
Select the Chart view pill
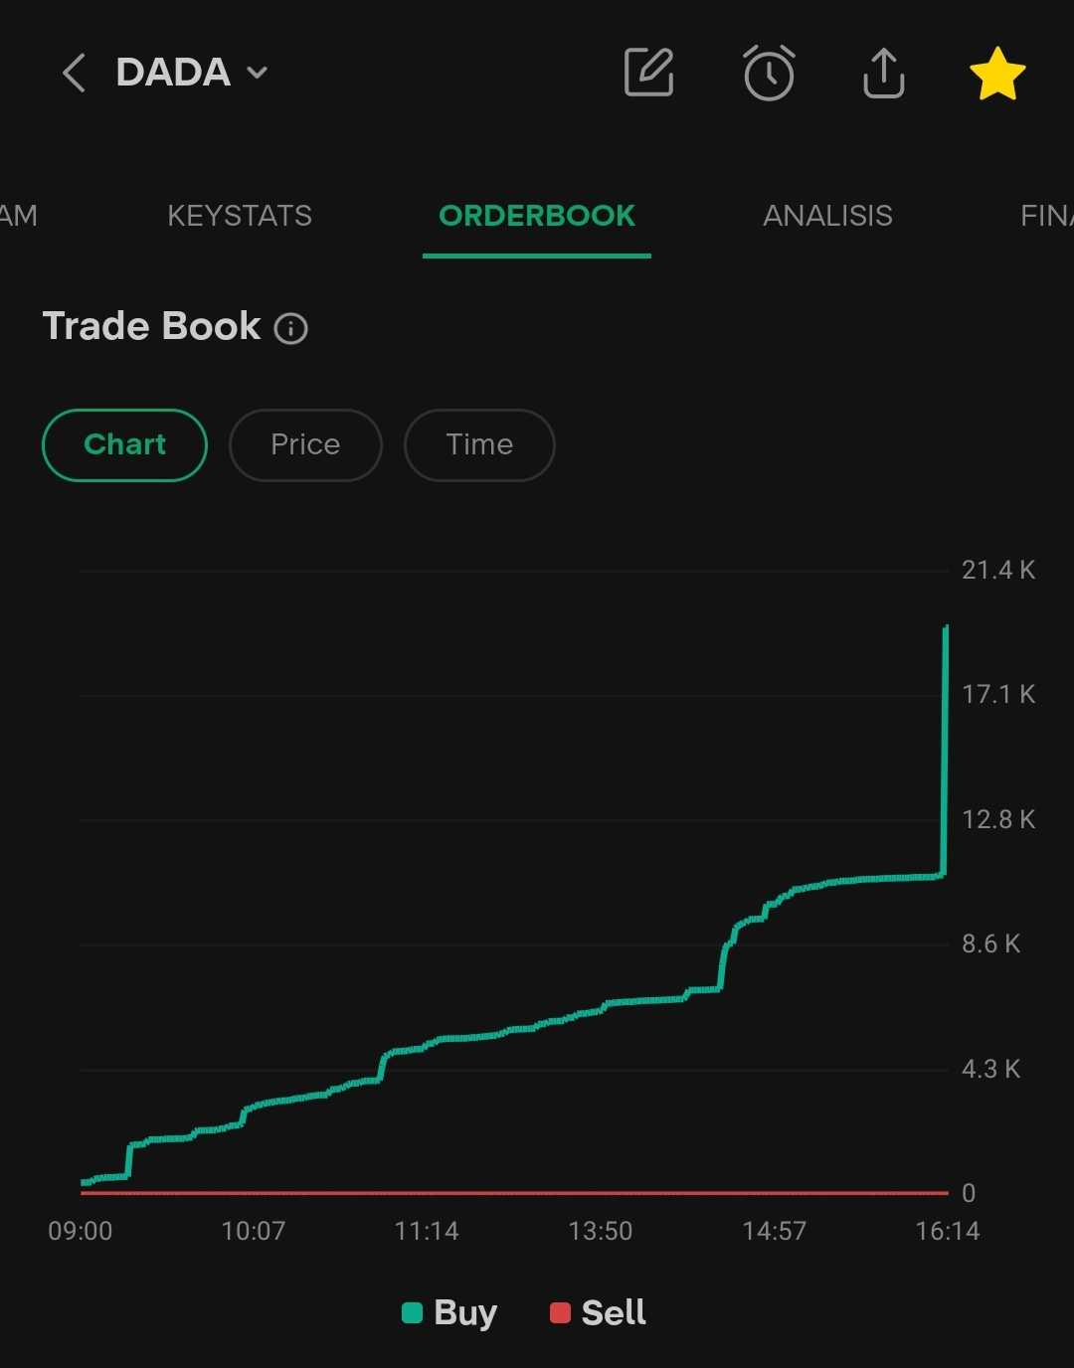coord(124,444)
